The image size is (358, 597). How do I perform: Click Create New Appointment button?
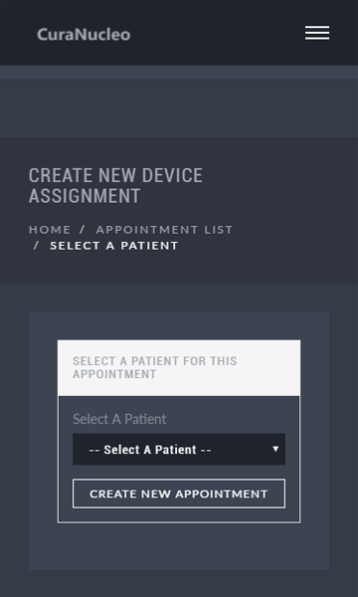(x=179, y=494)
